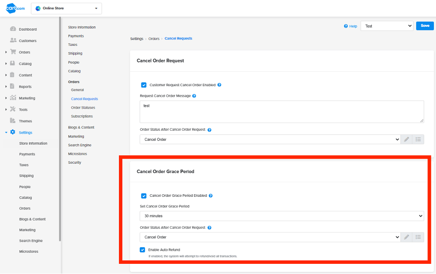The height and width of the screenshot is (274, 436).
Task: Toggle the Enable Auto Refund checkbox
Action: (143, 250)
